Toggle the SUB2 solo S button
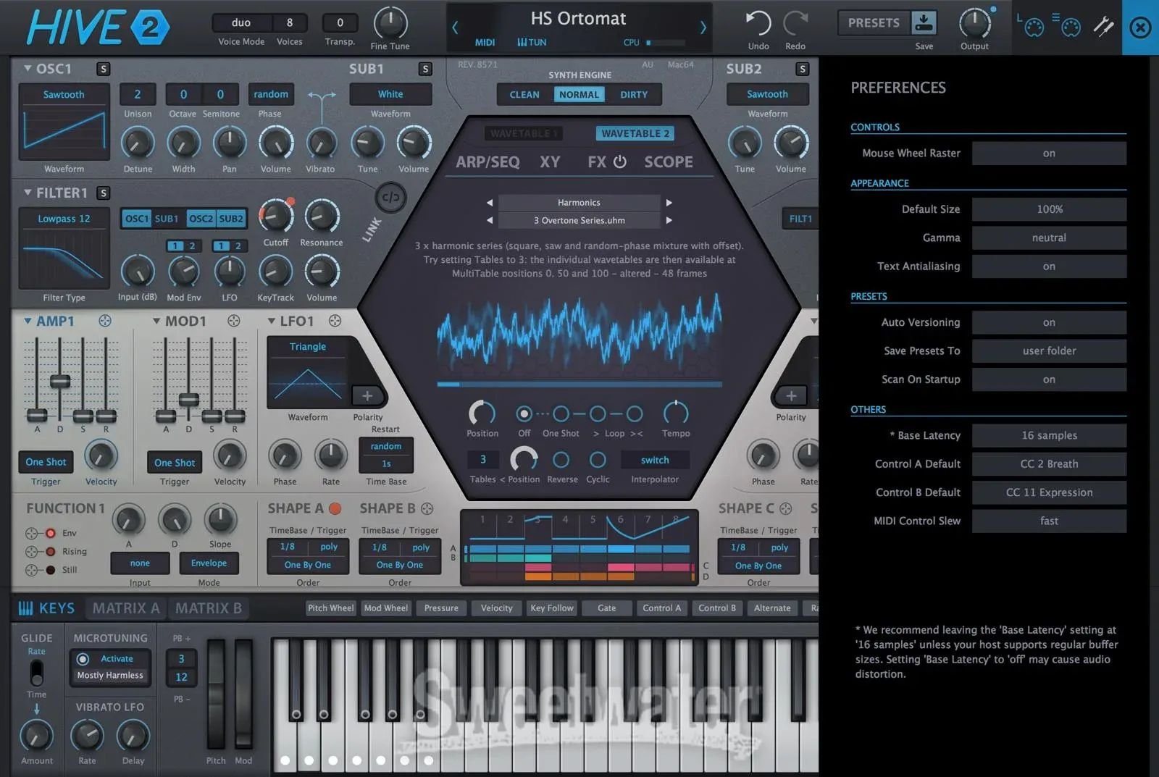The image size is (1159, 777). [x=802, y=69]
